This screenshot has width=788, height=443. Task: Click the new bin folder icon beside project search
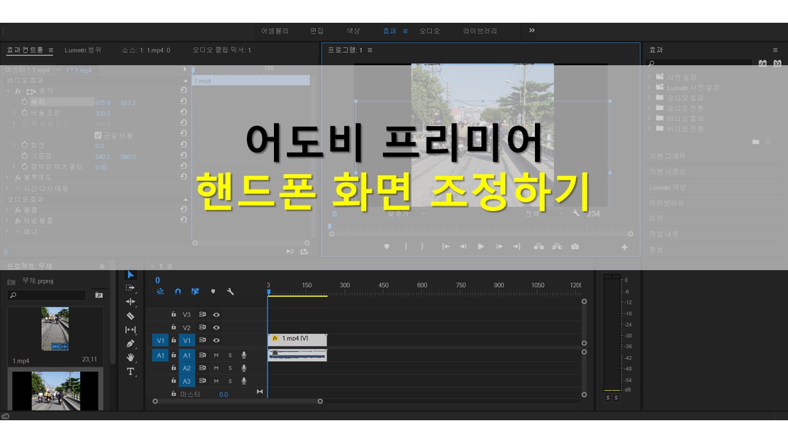[x=98, y=295]
